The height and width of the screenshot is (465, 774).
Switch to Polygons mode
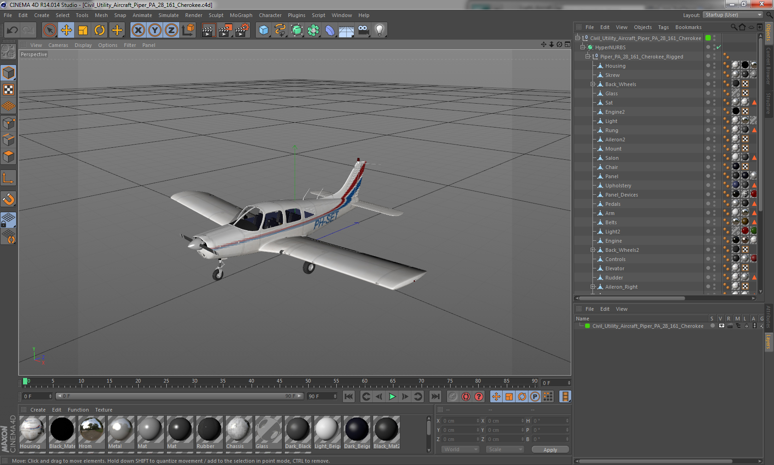pos(8,157)
